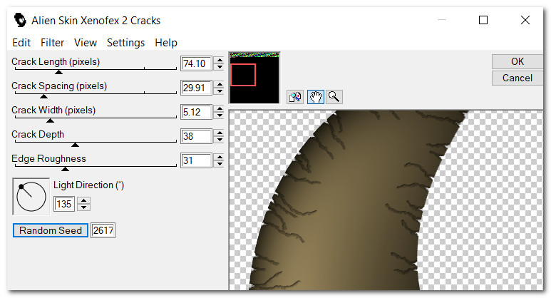Open the Filter menu

(x=53, y=43)
